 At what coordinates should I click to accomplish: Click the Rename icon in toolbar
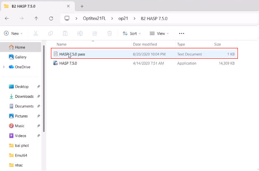80,33
